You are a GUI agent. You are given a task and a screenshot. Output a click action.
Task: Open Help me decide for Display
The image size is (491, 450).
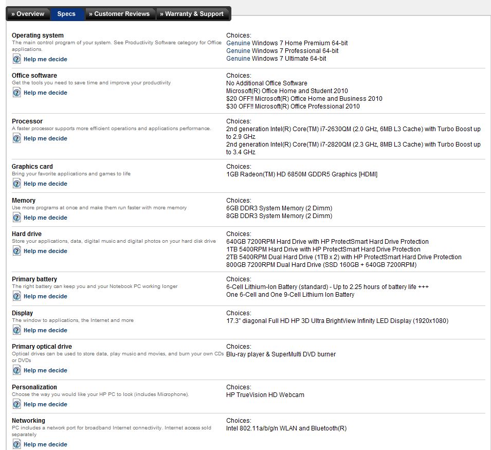pos(45,330)
